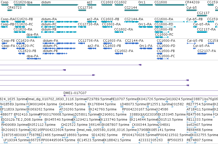Click the Coop-PB protein label
218x144 pixels.
tap(8, 41)
